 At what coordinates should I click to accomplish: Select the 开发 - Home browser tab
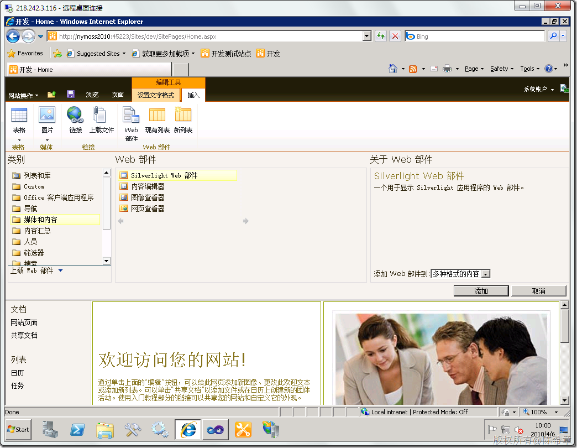tap(88, 70)
